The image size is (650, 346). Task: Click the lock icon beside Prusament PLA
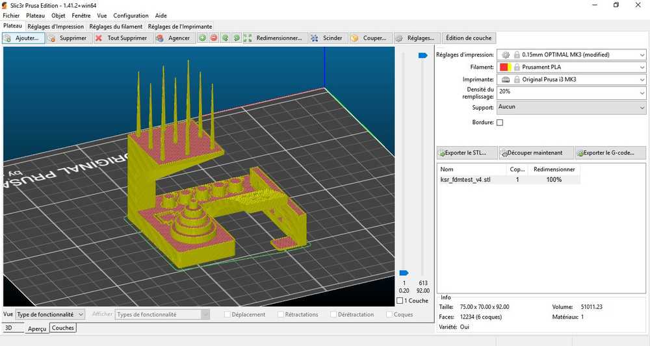click(x=517, y=67)
